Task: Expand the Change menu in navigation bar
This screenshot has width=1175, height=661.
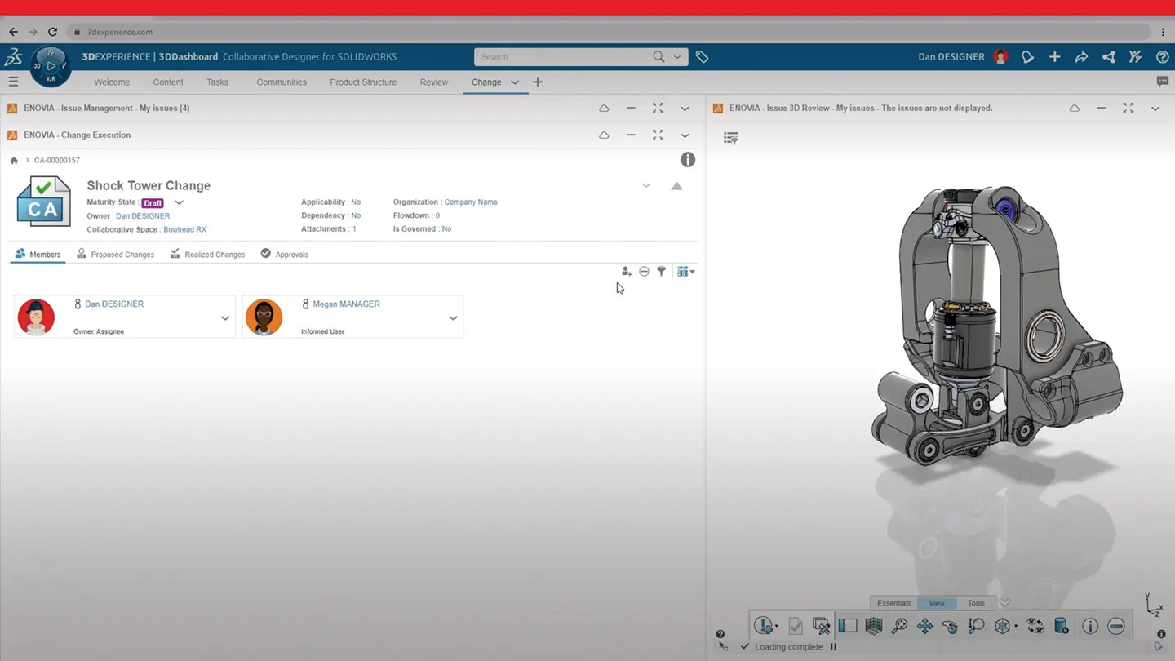Action: [515, 82]
